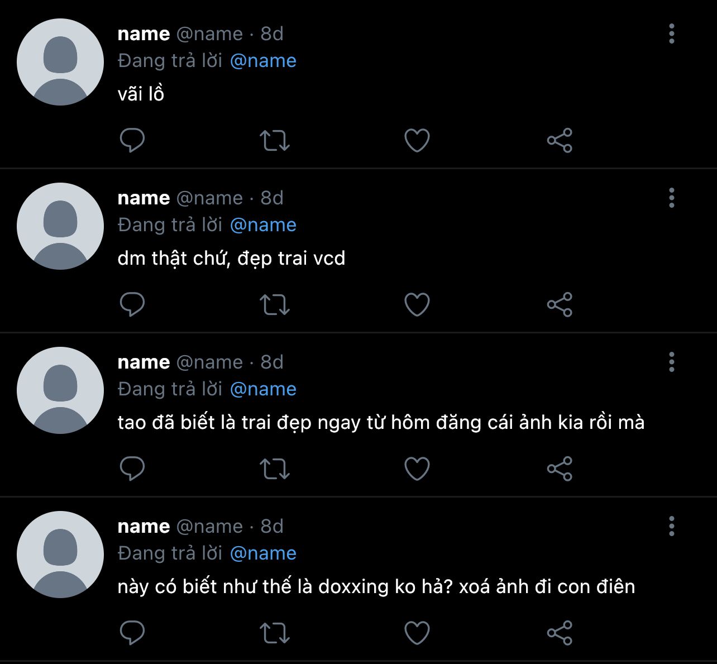The width and height of the screenshot is (717, 664).
Task: Open more options for "tao đã biết" tweet
Action: click(672, 362)
